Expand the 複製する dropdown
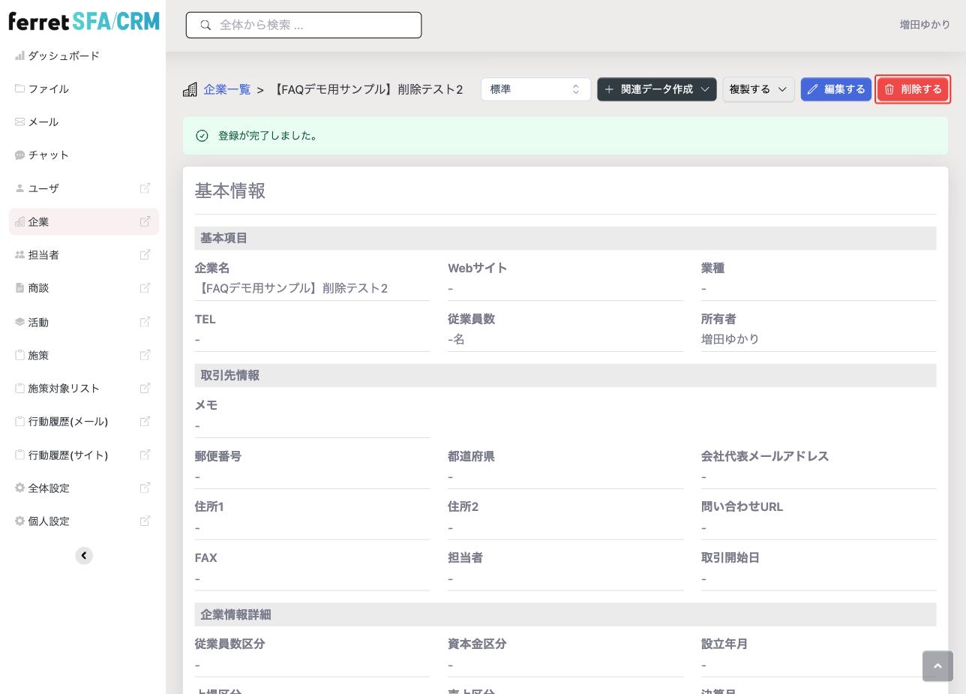The height and width of the screenshot is (694, 966). click(758, 89)
